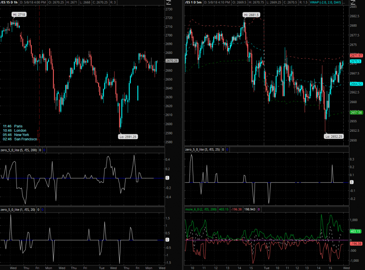Click the red 2671.97 VWAP upper band tag

point(356,56)
